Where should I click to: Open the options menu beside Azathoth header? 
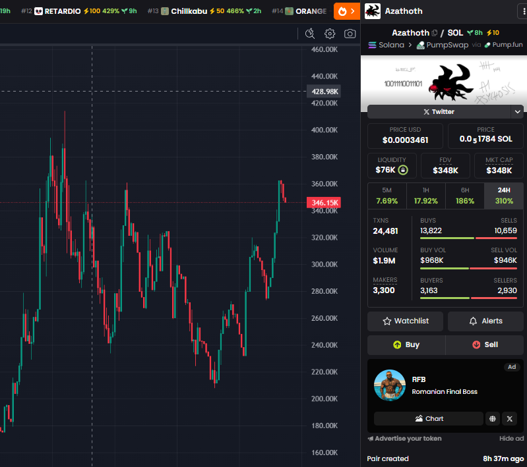tap(522, 11)
